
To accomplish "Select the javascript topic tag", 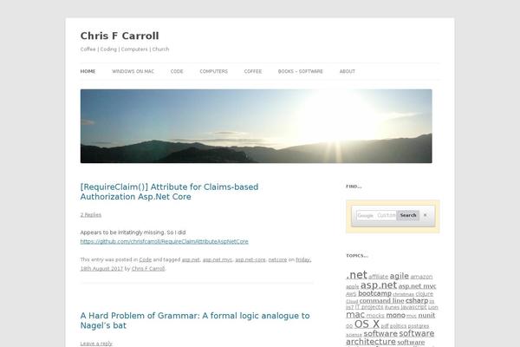I will pos(413,307).
